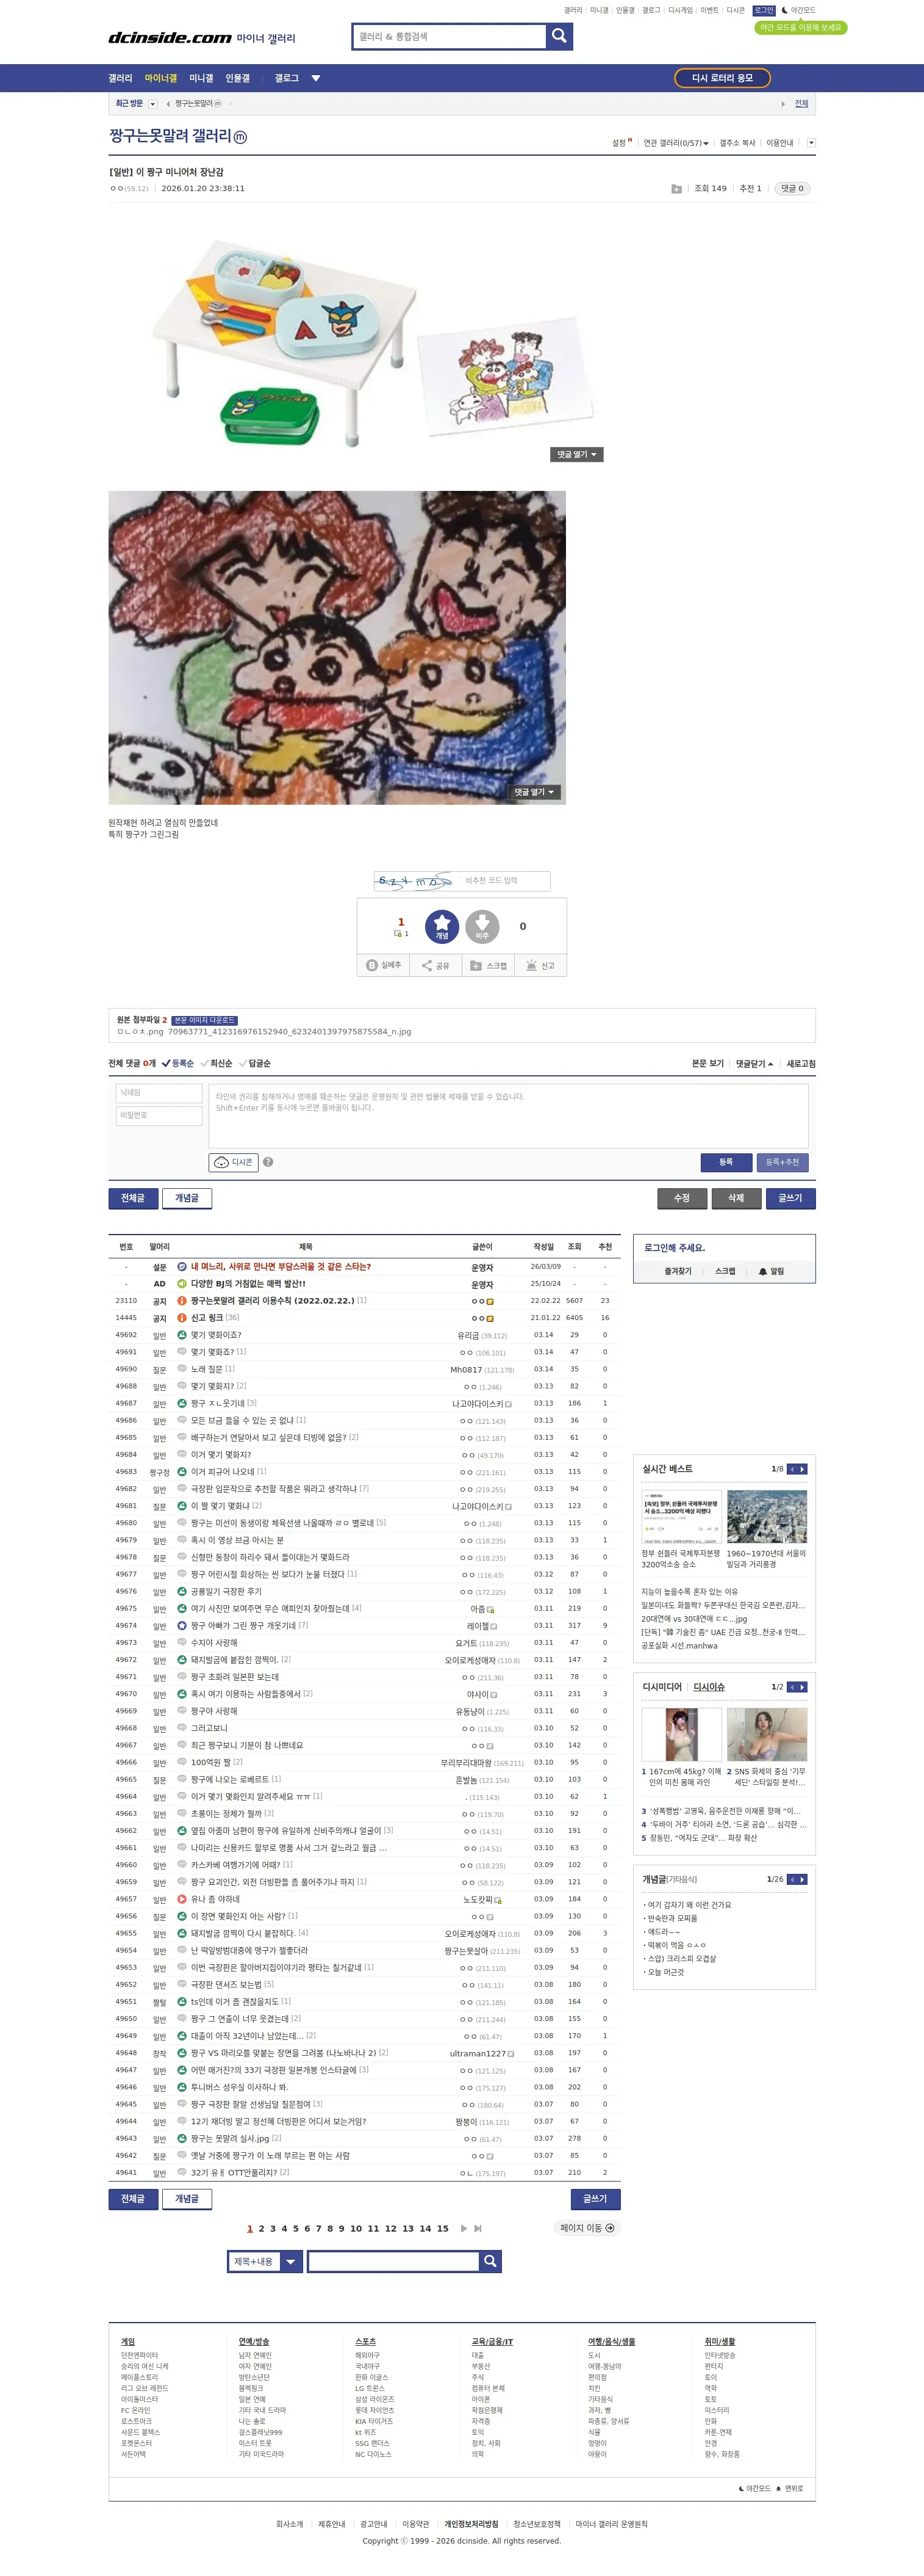Viewport: 924px width, 2576px height.
Task: Switch to 디시이슈 tab in sidebar
Action: [709, 1687]
